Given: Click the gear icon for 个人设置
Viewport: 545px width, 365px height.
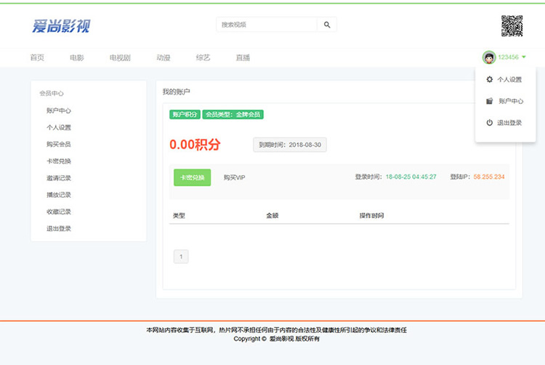Looking at the screenshot, I should coord(489,79).
